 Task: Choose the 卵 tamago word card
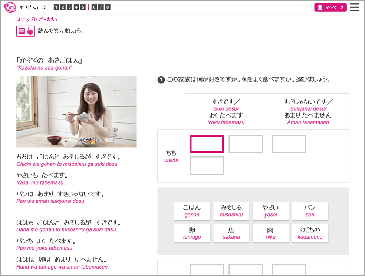pos(192,233)
